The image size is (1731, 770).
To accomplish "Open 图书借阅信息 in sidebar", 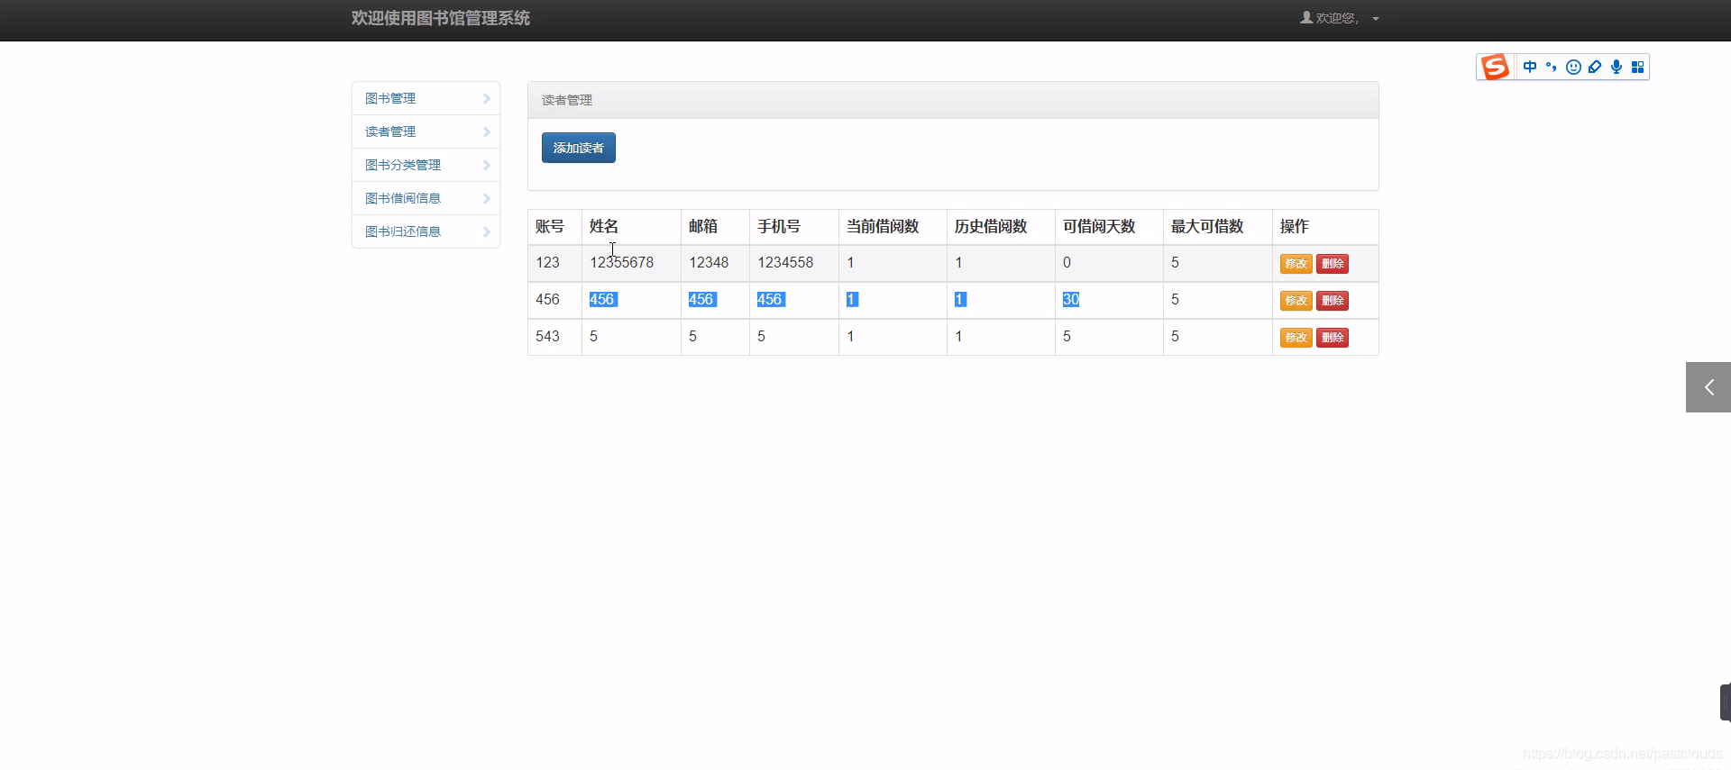I will (x=426, y=198).
